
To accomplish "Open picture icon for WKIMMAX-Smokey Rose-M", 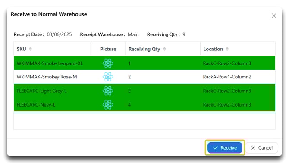I will pyautogui.click(x=108, y=77).
